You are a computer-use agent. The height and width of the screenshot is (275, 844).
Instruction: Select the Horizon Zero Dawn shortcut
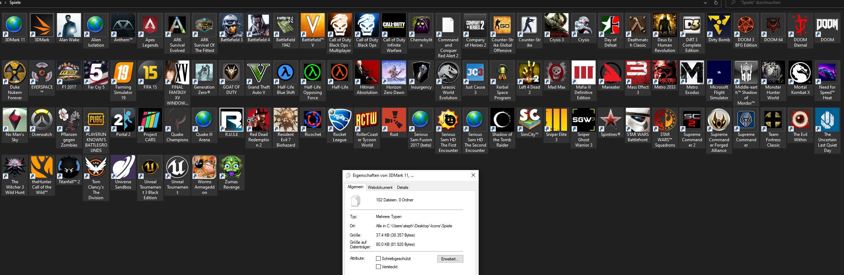click(x=394, y=78)
